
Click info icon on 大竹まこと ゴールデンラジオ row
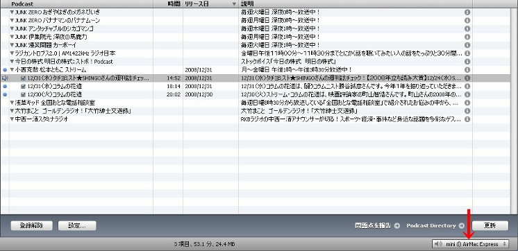click(467, 111)
